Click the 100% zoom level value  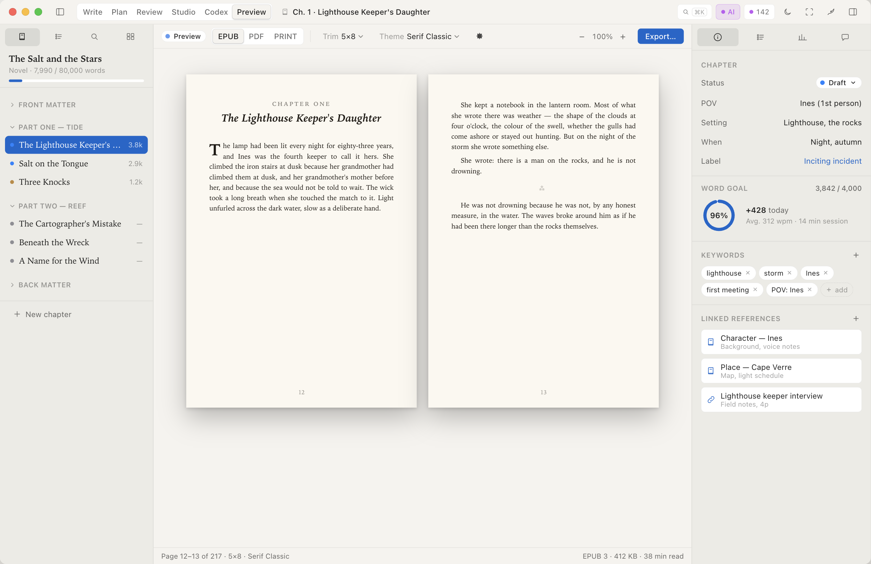click(602, 37)
